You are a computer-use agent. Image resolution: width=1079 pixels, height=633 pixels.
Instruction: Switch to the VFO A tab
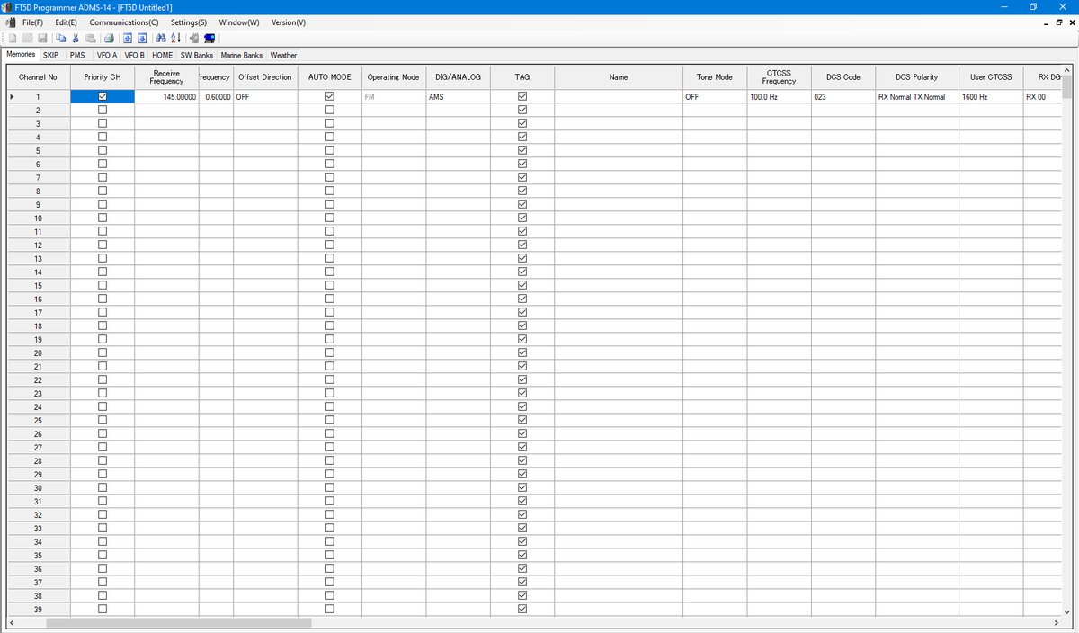click(x=107, y=55)
